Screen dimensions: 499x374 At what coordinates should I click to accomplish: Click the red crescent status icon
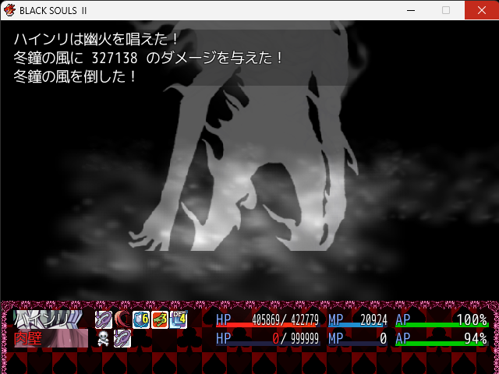[122, 319]
